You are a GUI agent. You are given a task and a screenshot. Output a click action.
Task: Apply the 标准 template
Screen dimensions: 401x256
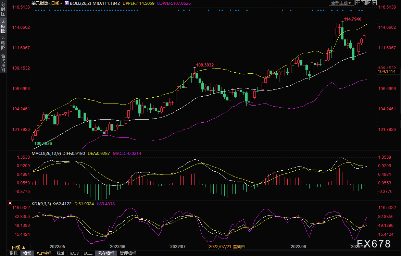pyautogui.click(x=61, y=253)
